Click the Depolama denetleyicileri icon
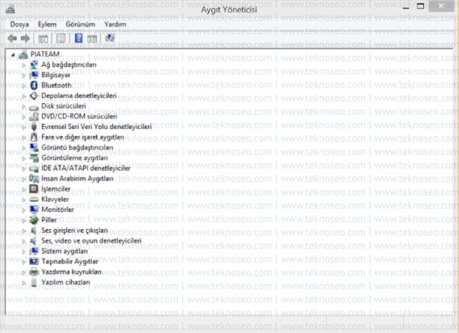 pyautogui.click(x=34, y=95)
